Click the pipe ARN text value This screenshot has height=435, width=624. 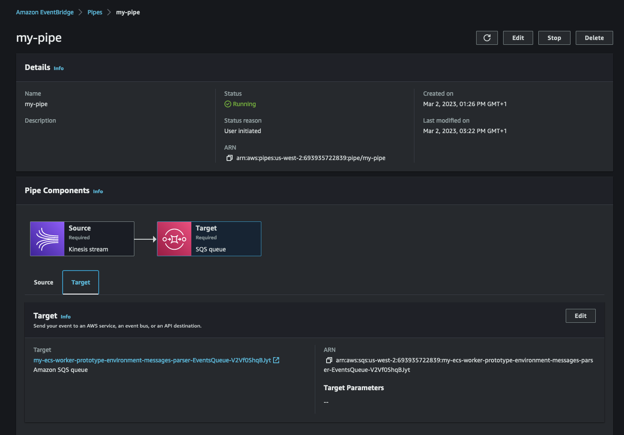311,158
